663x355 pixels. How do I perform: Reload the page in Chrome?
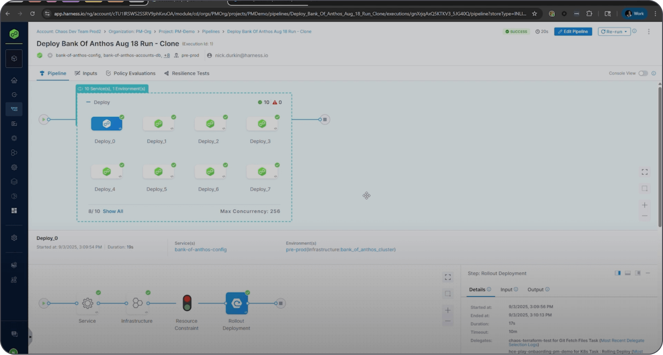[x=32, y=14]
